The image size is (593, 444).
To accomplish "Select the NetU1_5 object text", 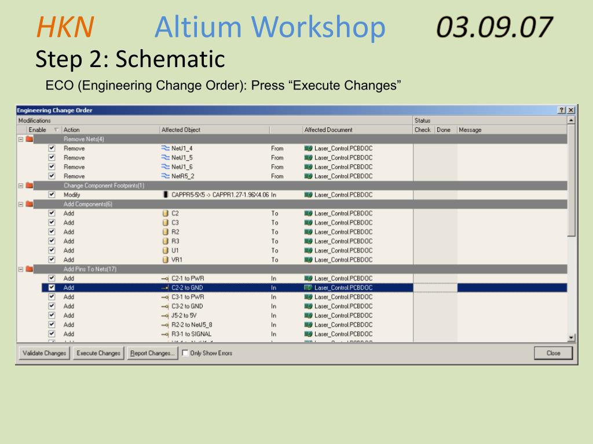I will pos(182,157).
